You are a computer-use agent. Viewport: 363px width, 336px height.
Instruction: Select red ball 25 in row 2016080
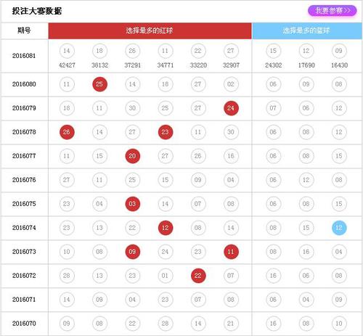click(x=99, y=84)
